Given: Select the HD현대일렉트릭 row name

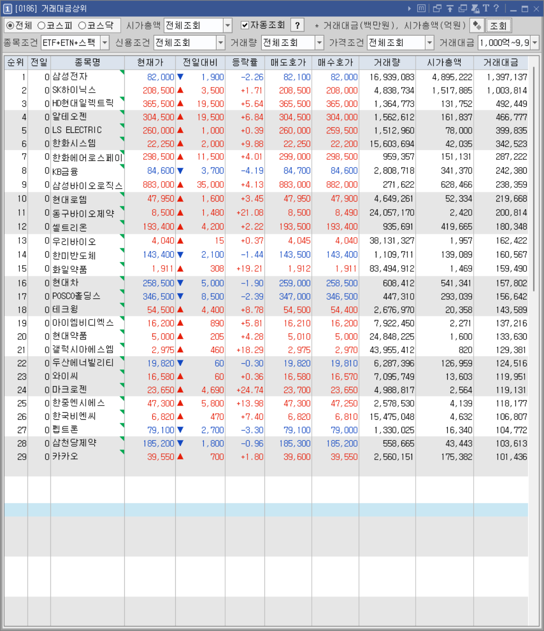Looking at the screenshot, I should 83,103.
